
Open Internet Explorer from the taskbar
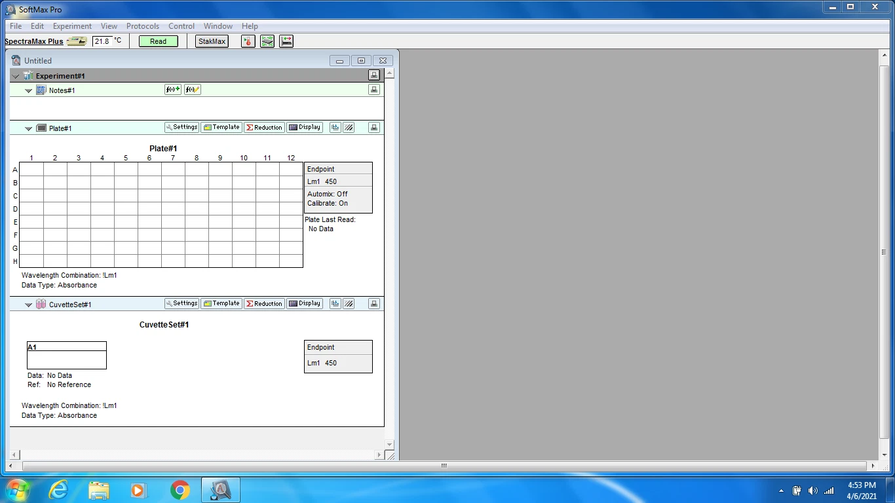pyautogui.click(x=58, y=490)
